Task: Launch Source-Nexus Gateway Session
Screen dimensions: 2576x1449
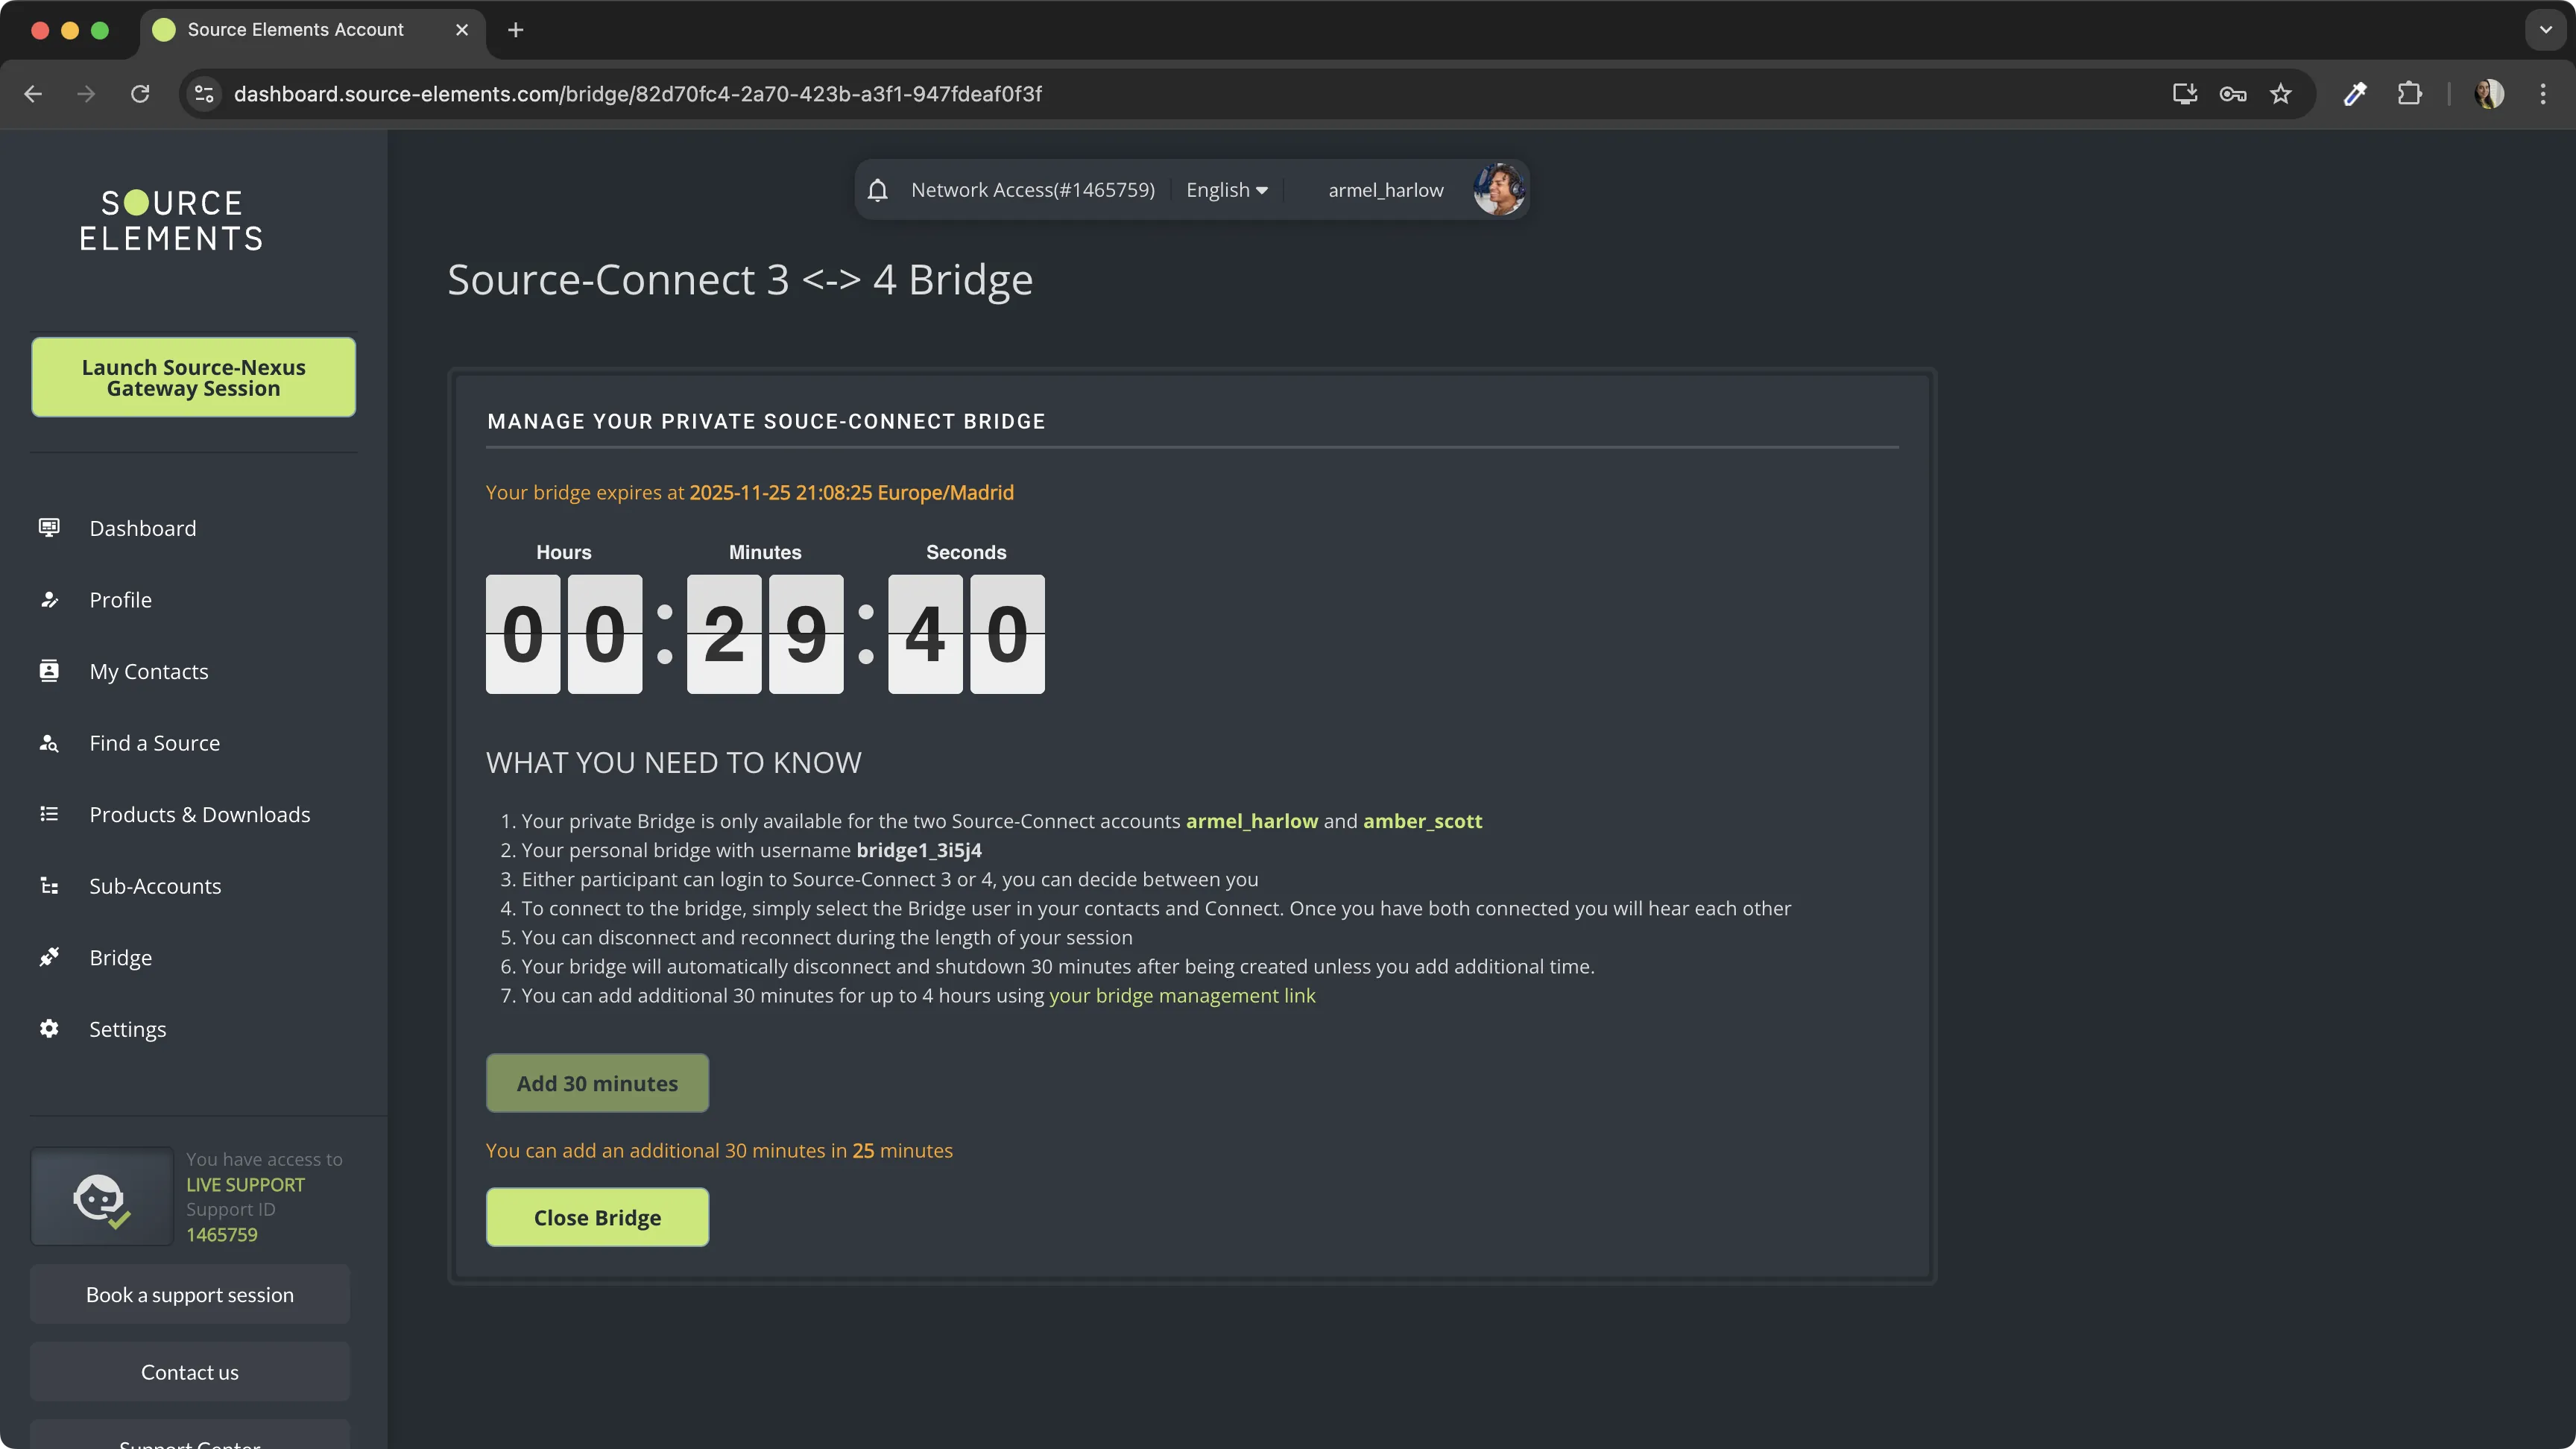Action: 193,377
